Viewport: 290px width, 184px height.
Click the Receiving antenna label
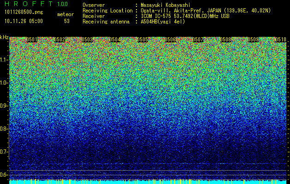tap(106, 22)
